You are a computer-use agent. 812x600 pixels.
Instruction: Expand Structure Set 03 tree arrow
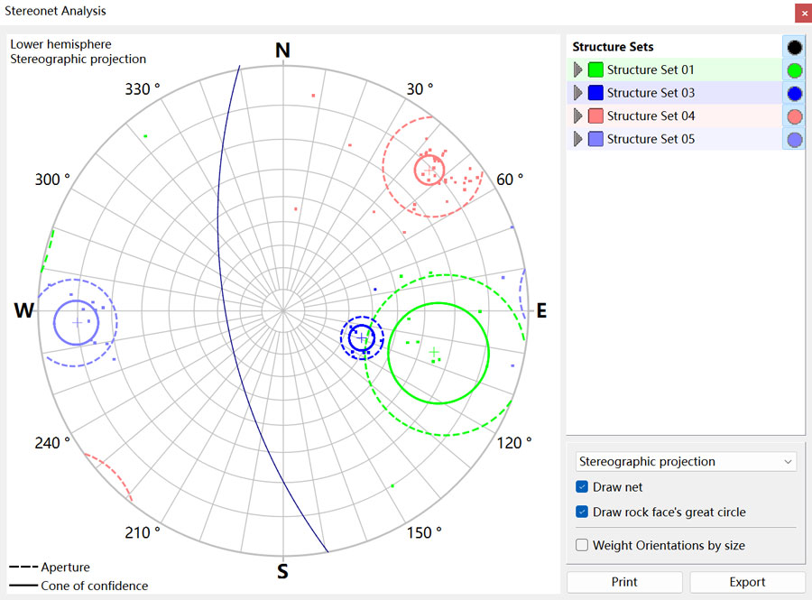[x=578, y=93]
